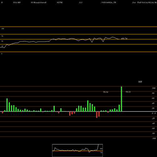Screen dimensions: 157x157
Task: Click the 'SI(TM)' header label
Action: point(60,3)
